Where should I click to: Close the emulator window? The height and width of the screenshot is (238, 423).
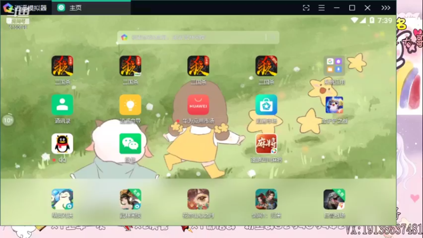click(x=367, y=8)
